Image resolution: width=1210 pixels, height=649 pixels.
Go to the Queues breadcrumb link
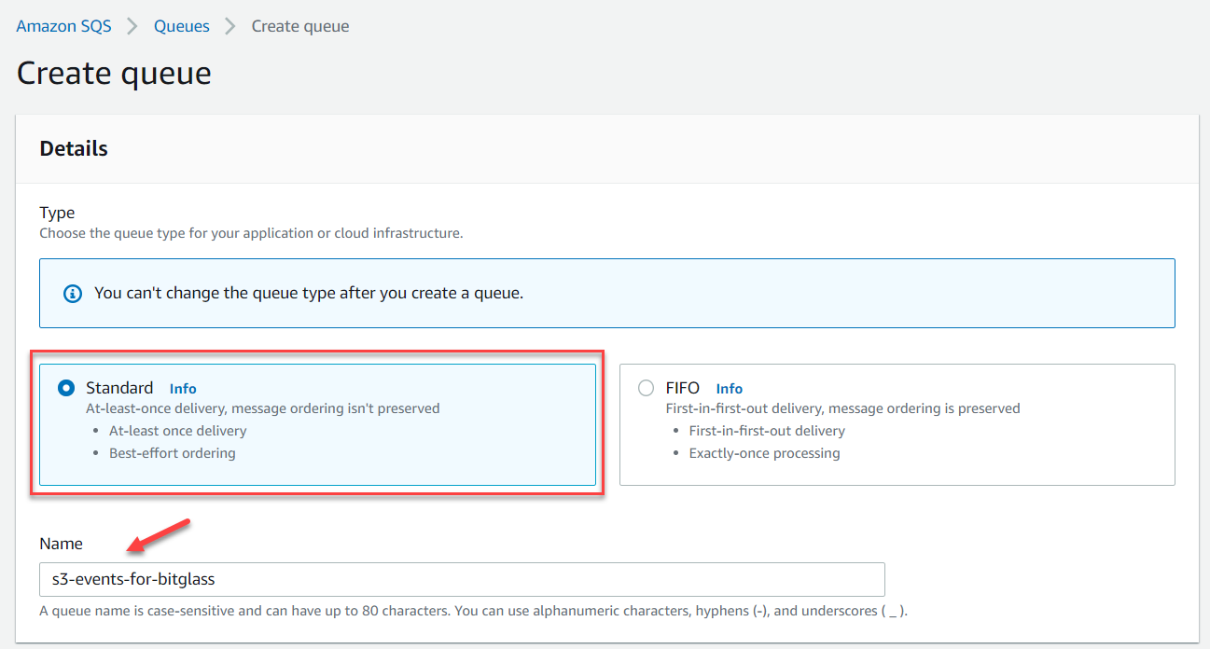tap(181, 26)
